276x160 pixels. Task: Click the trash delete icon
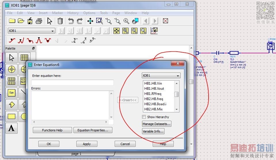60,21
